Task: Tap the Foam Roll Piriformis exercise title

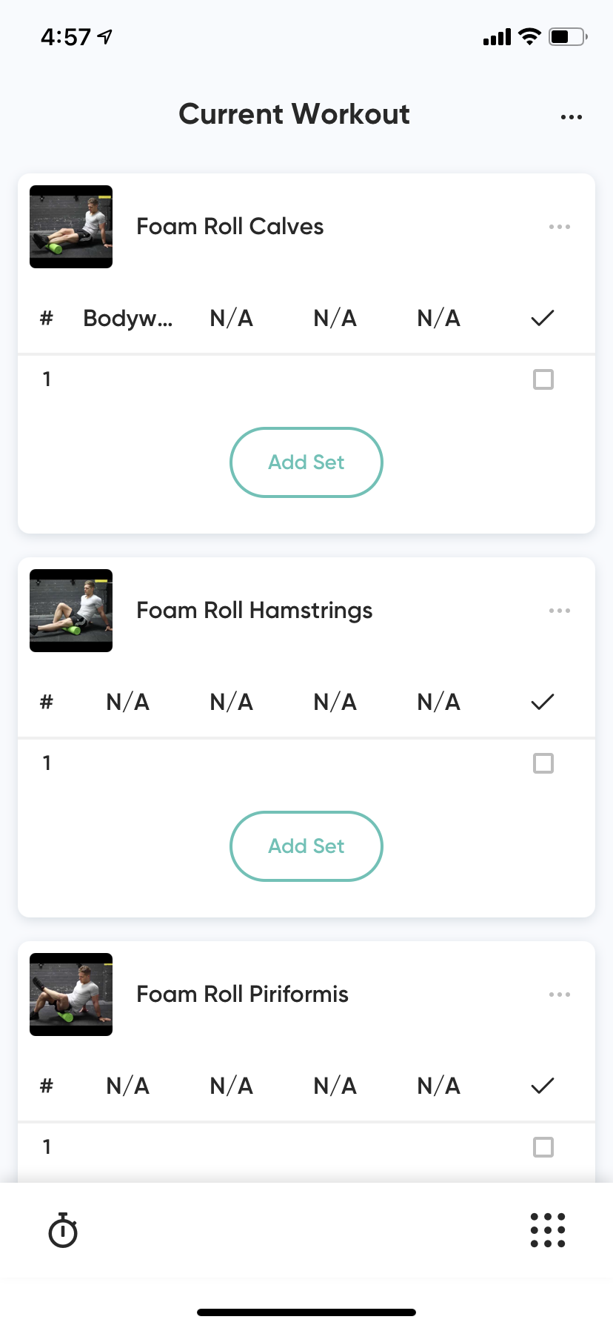Action: pyautogui.click(x=242, y=995)
